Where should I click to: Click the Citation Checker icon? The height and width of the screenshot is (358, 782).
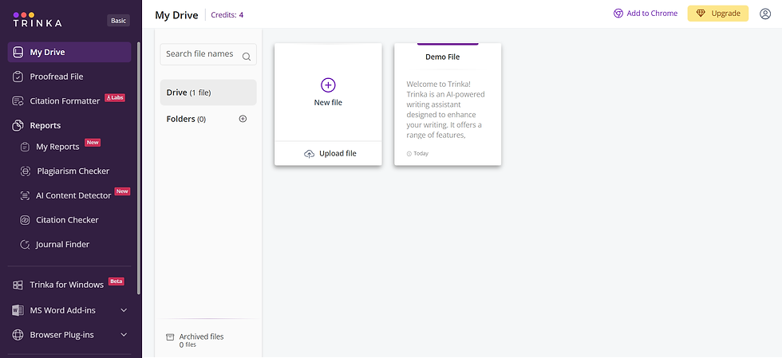tap(25, 220)
